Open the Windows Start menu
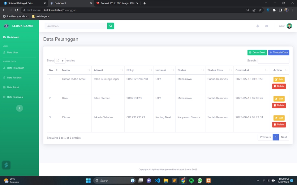 [x=88, y=180]
